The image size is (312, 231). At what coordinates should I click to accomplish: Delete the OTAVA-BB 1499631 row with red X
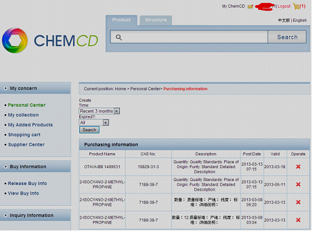click(x=298, y=167)
